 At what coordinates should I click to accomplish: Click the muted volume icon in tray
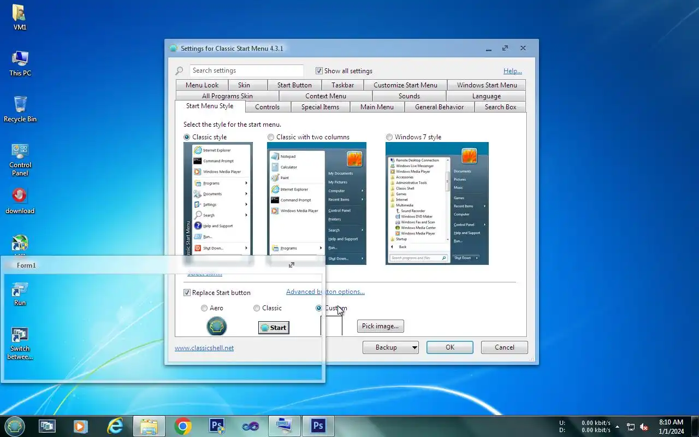[644, 427]
